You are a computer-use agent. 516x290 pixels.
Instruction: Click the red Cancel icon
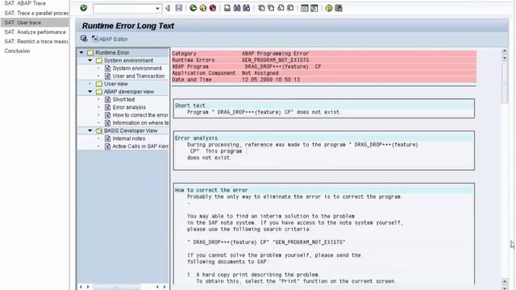tap(213, 8)
